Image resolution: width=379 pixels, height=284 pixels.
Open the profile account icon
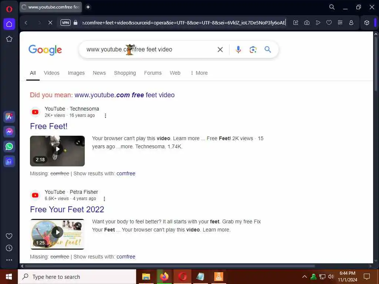pos(351,23)
